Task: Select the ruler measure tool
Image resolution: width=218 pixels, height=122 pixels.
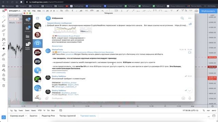Action: 4,55
